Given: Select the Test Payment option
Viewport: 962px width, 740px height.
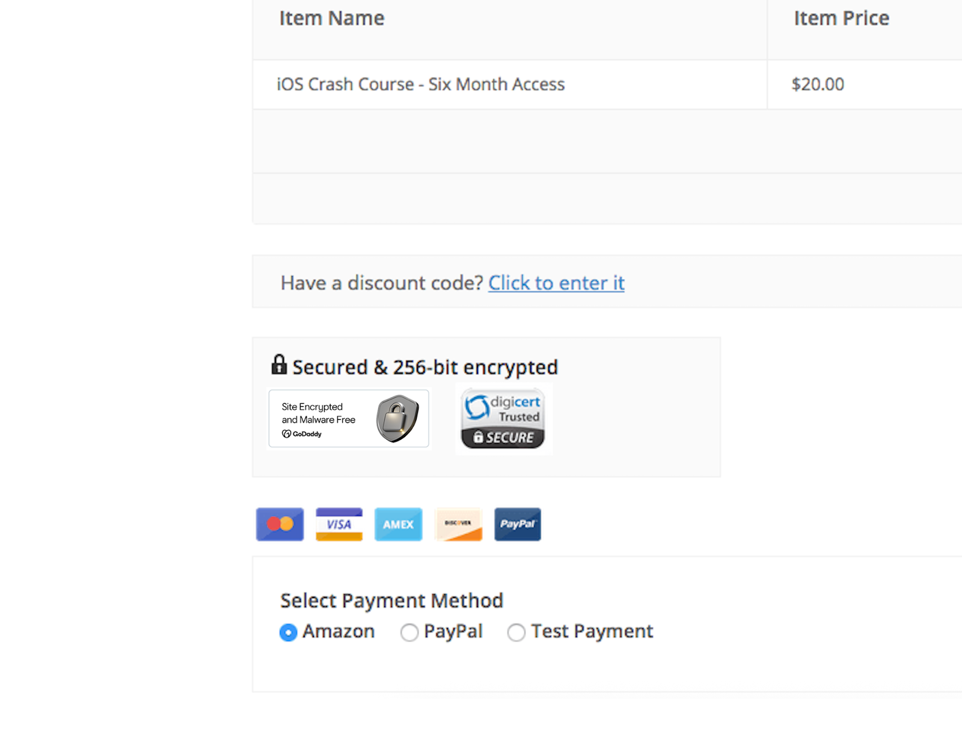Looking at the screenshot, I should (516, 632).
